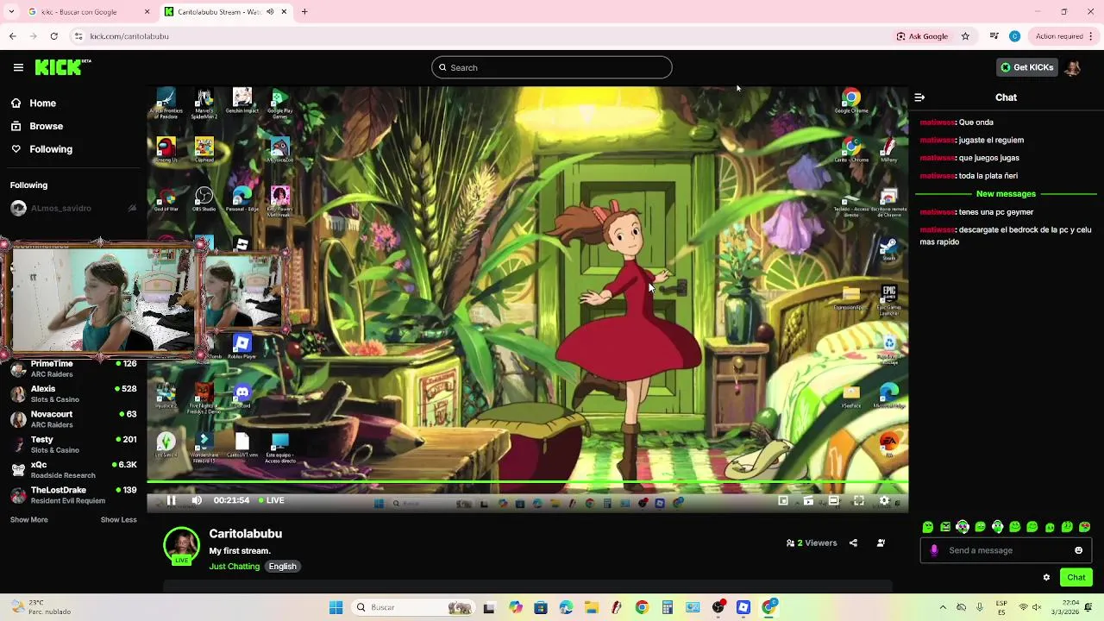The width and height of the screenshot is (1104, 621).
Task: Insert the last emote with red glasses
Action: [x=1084, y=527]
